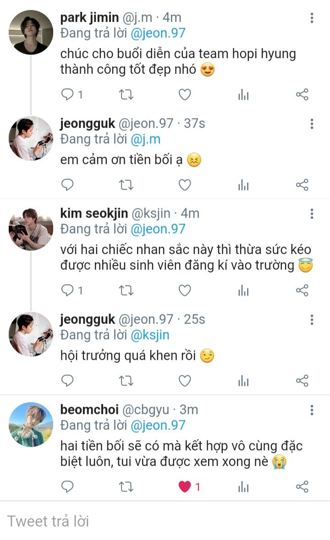View analytics on park jimin's tweet
Viewport: 330px width, 540px height.
pyautogui.click(x=243, y=95)
